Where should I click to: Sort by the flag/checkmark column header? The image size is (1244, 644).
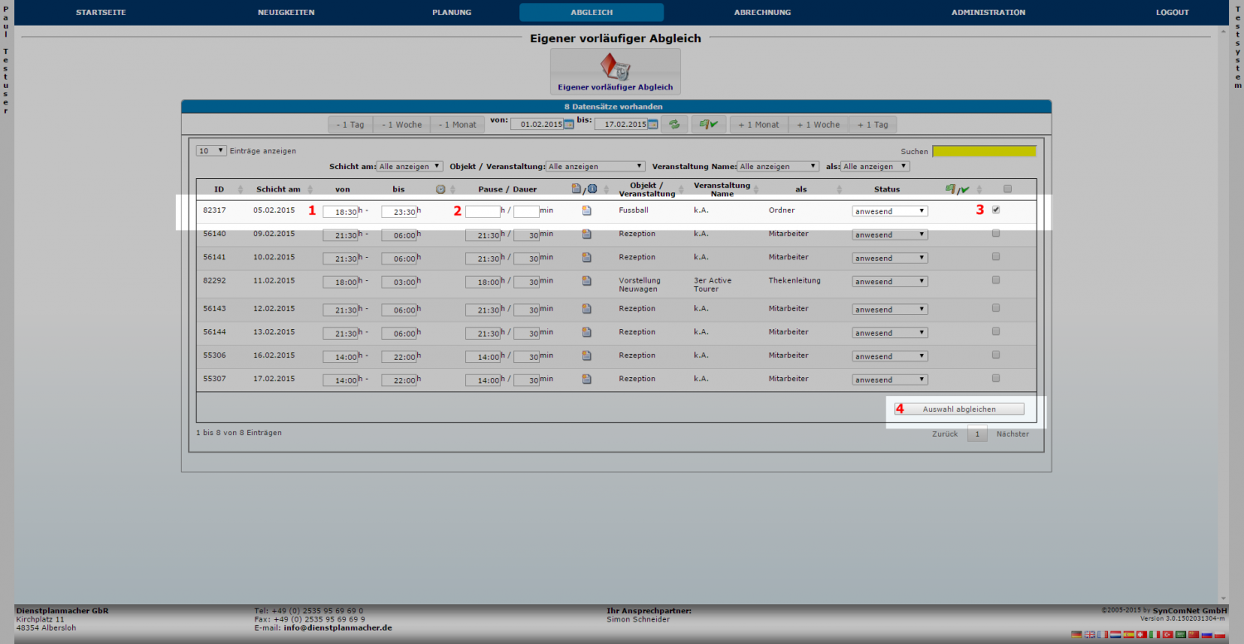[x=956, y=189]
